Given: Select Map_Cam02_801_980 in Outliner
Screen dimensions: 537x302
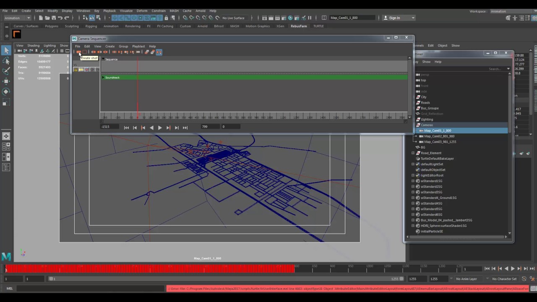Looking at the screenshot, I should (x=439, y=136).
